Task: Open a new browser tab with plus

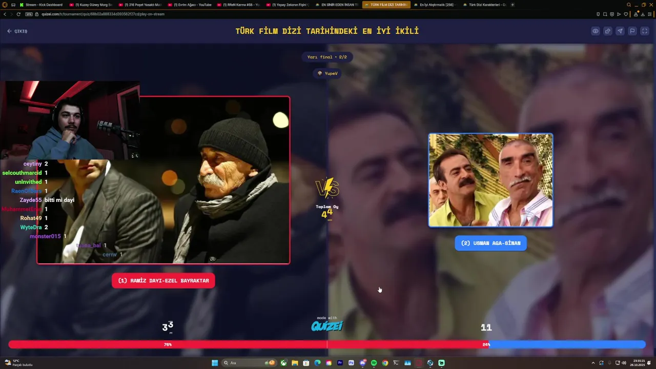Action: coord(512,5)
